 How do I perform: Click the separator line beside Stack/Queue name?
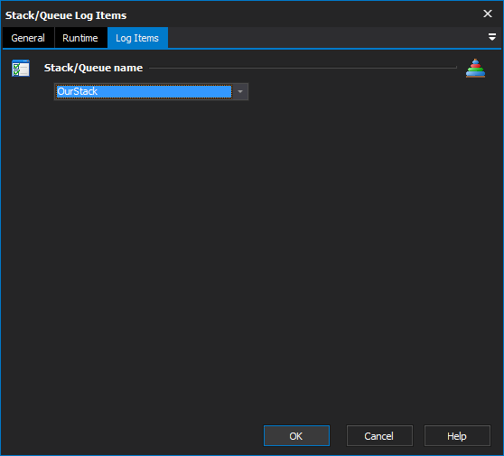303,68
